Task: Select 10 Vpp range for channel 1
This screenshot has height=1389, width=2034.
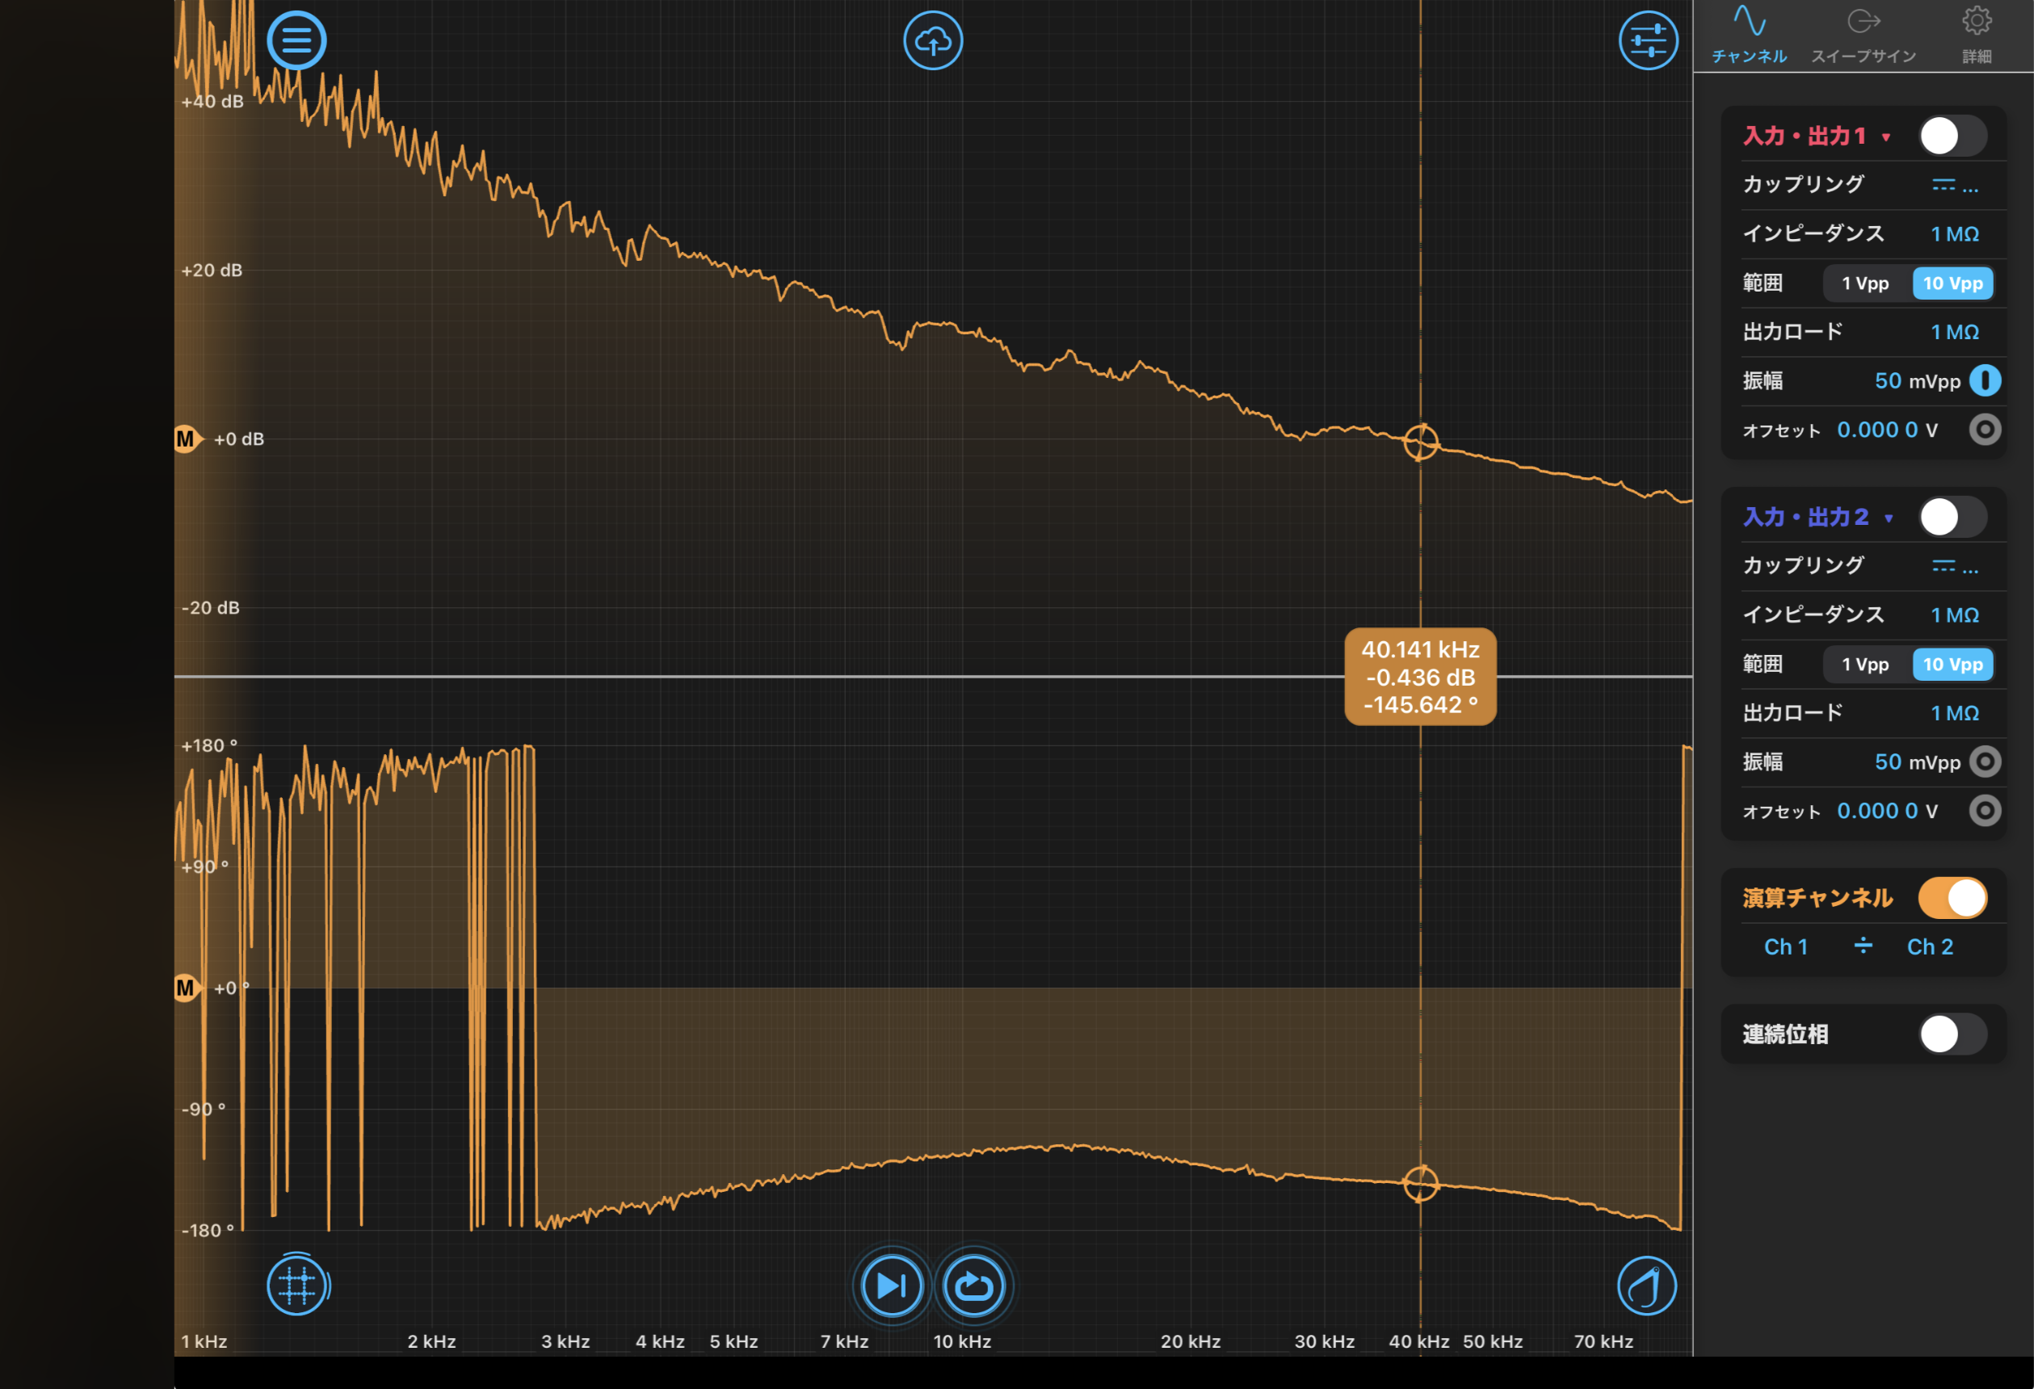Action: [x=1952, y=283]
